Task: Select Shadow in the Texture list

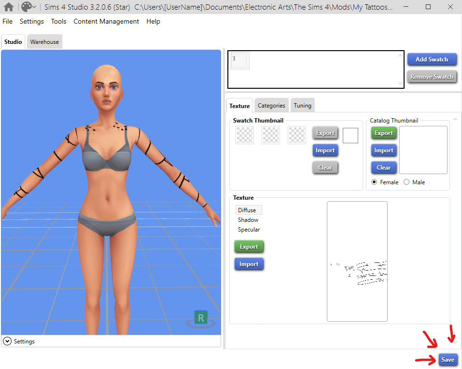Action: coord(248,220)
